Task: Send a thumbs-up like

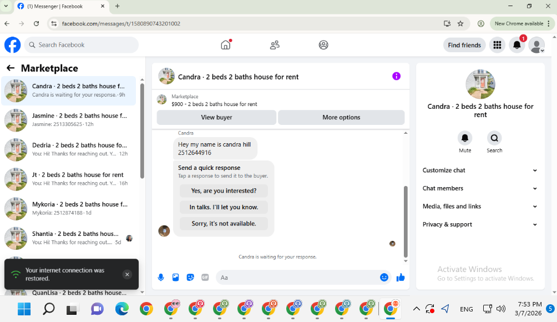Action: [x=401, y=277]
